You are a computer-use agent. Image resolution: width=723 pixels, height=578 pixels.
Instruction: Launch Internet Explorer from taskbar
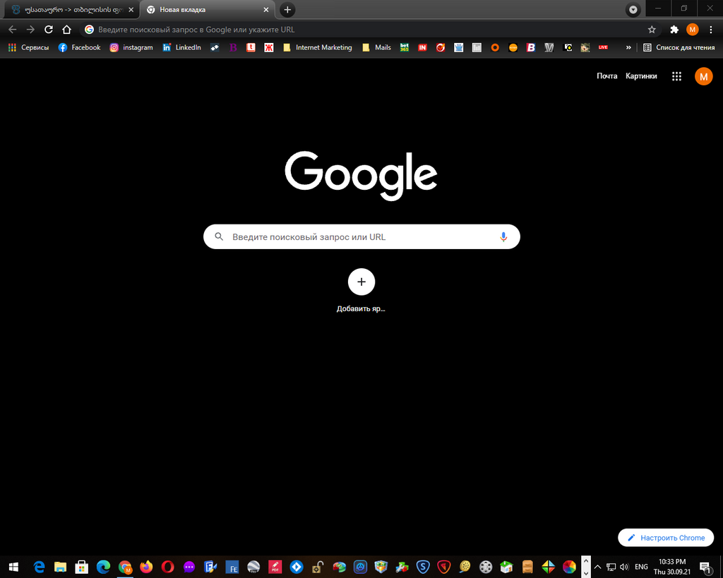tap(40, 567)
